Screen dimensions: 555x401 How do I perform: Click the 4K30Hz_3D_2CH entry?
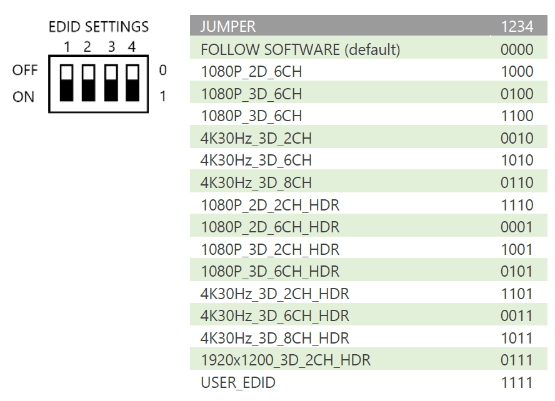[256, 139]
